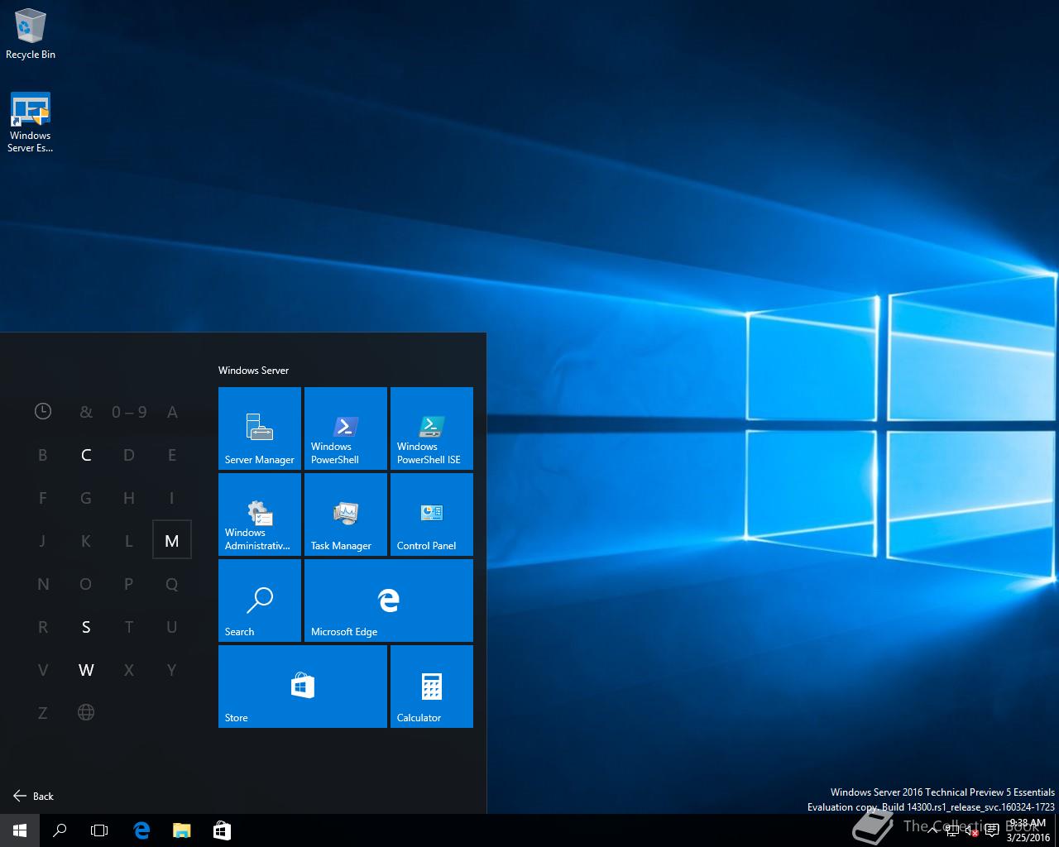Open the taskbar clock showing 9:38 AM
1059x847 pixels.
1027,830
